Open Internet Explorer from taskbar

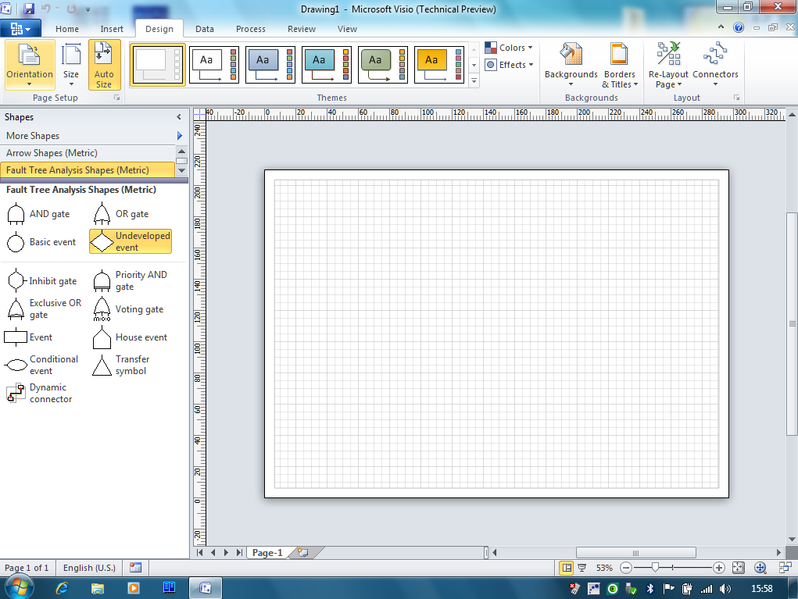coord(62,588)
